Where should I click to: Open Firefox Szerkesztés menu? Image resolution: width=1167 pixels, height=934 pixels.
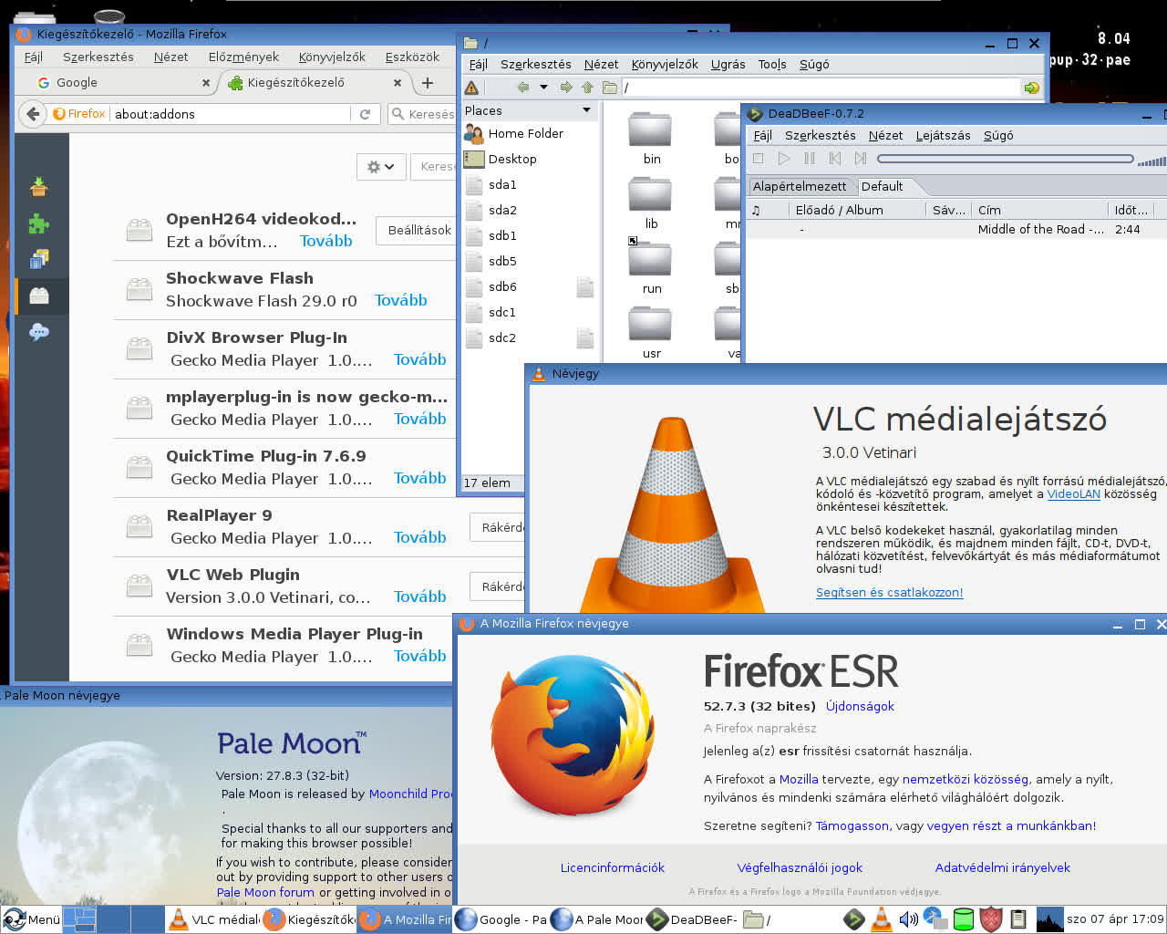(98, 57)
